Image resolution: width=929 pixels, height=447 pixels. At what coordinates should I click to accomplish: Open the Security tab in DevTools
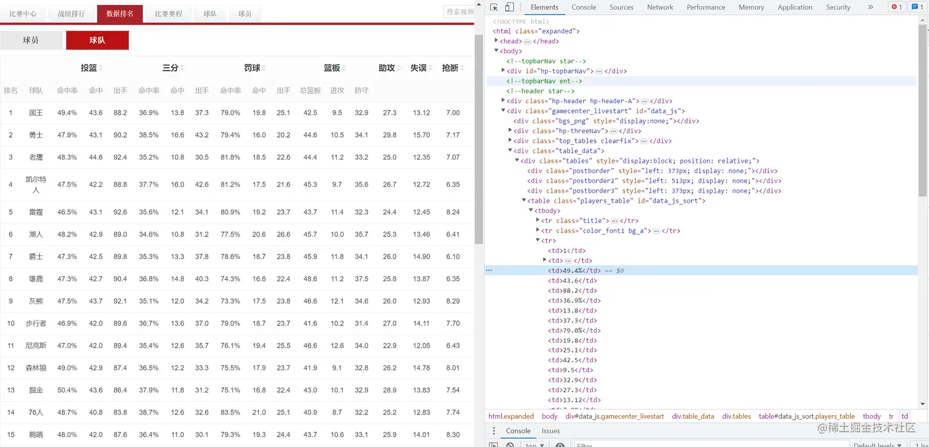[x=838, y=7]
